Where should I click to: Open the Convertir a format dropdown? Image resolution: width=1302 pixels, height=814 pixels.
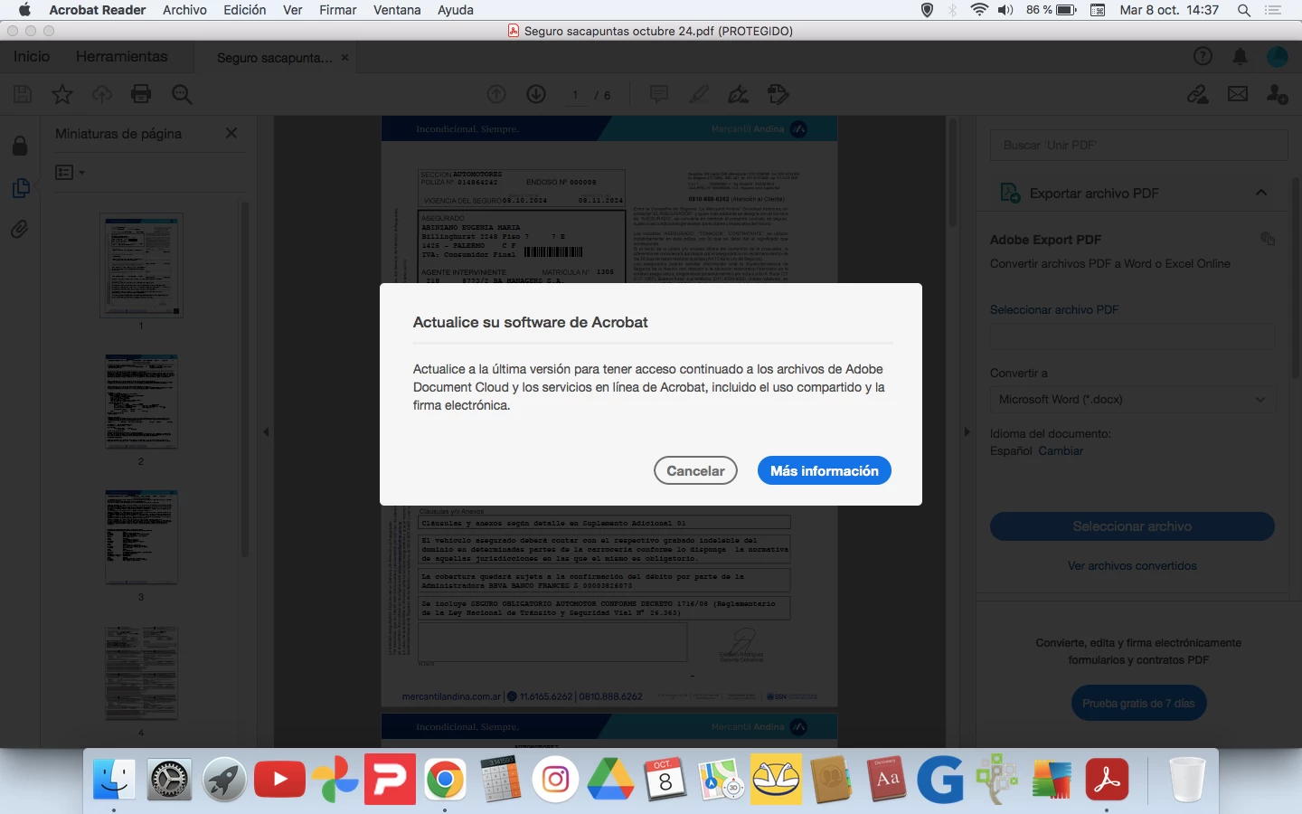(x=1132, y=399)
